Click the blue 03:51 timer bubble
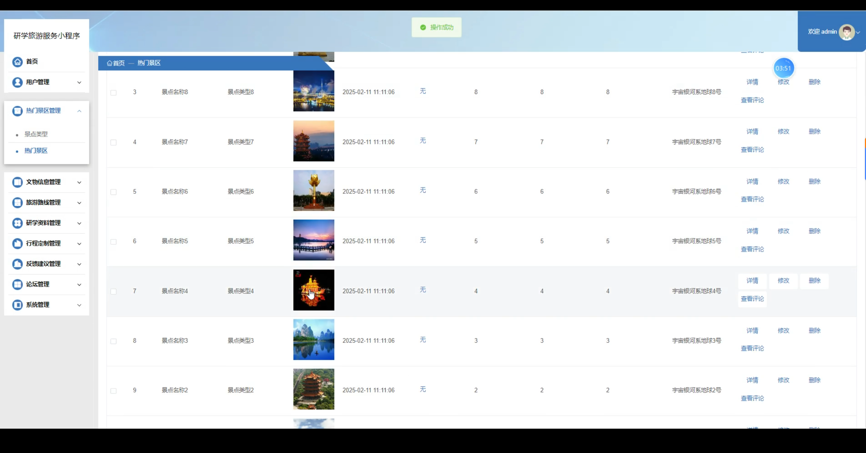 click(x=783, y=68)
